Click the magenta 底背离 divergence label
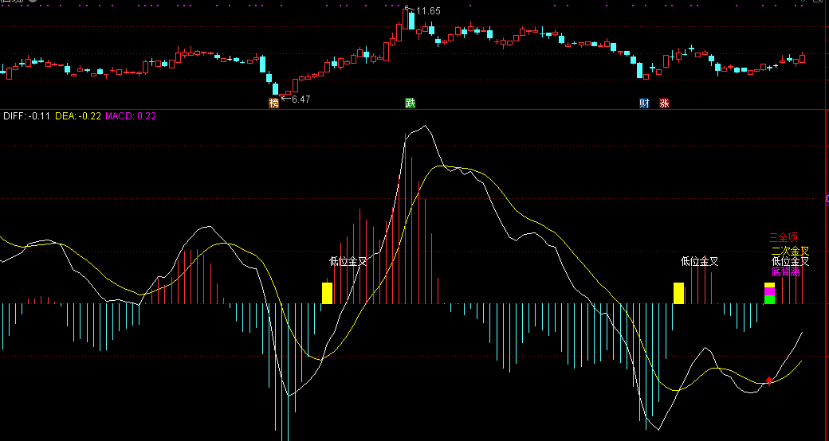Viewport: 829px width, 441px height. [785, 271]
